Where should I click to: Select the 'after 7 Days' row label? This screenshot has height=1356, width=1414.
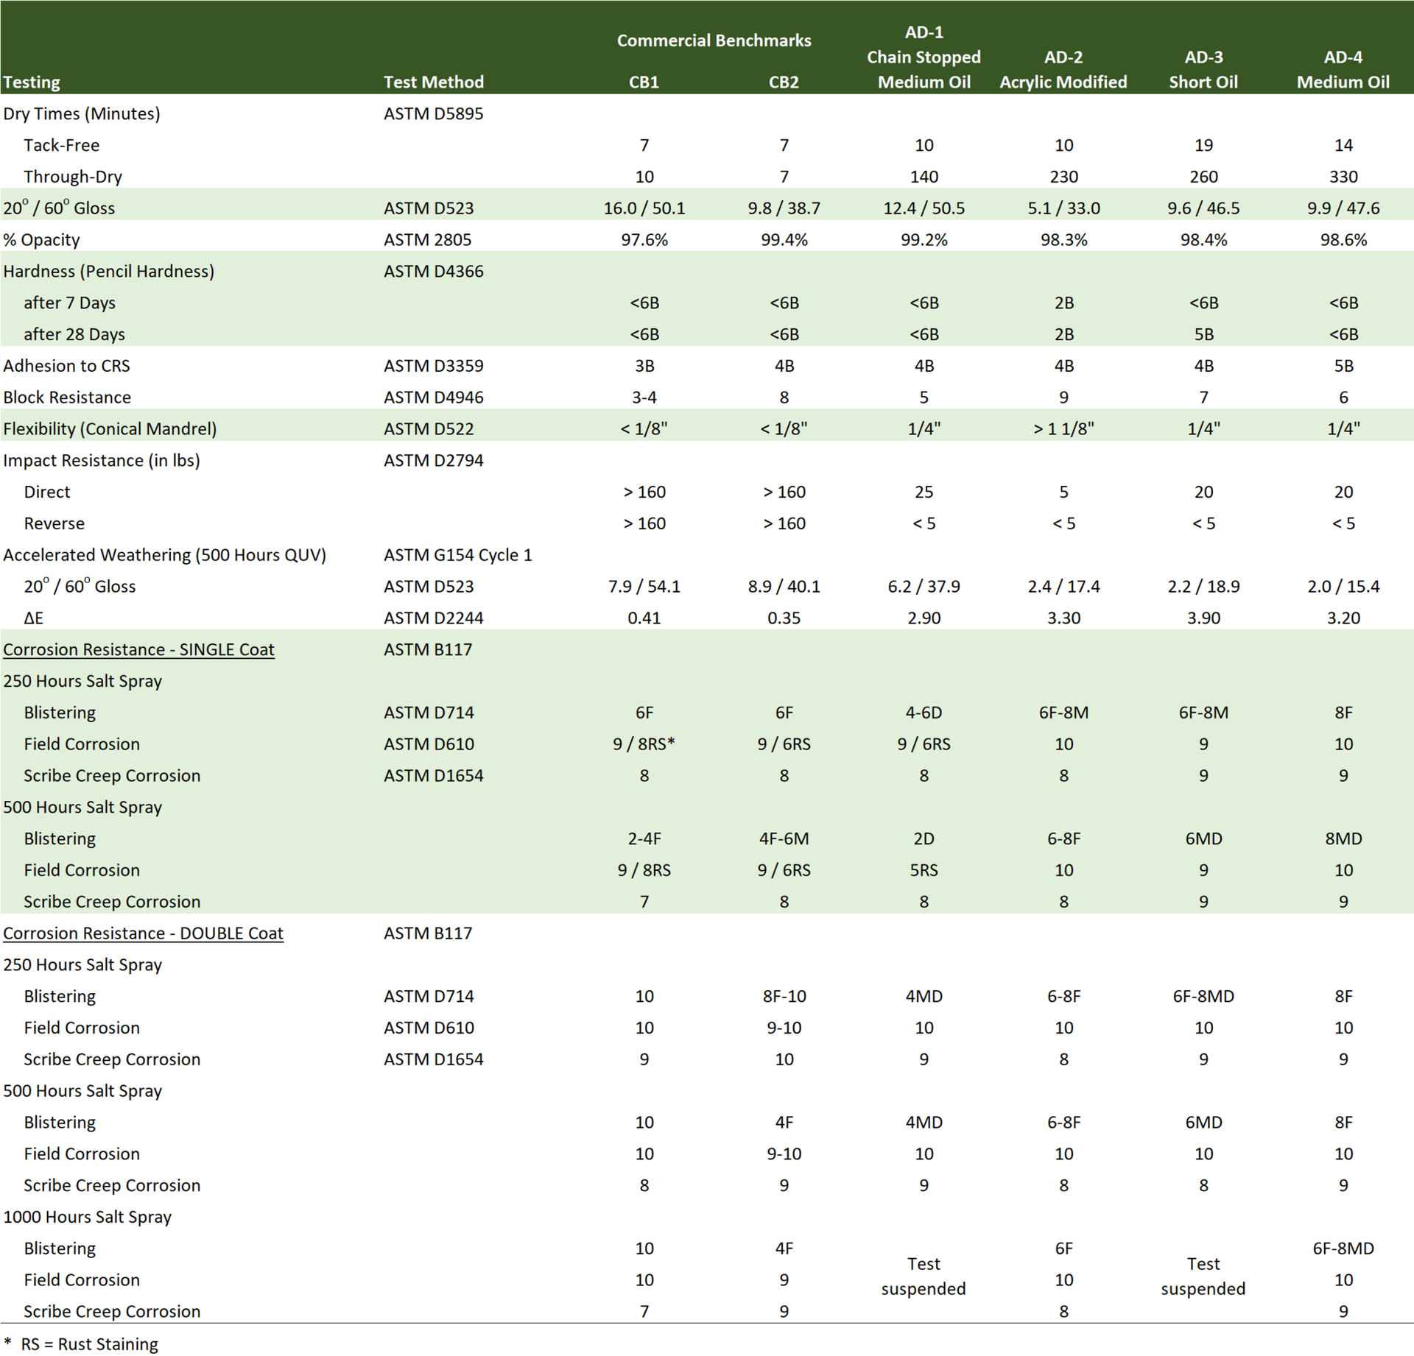(x=69, y=303)
